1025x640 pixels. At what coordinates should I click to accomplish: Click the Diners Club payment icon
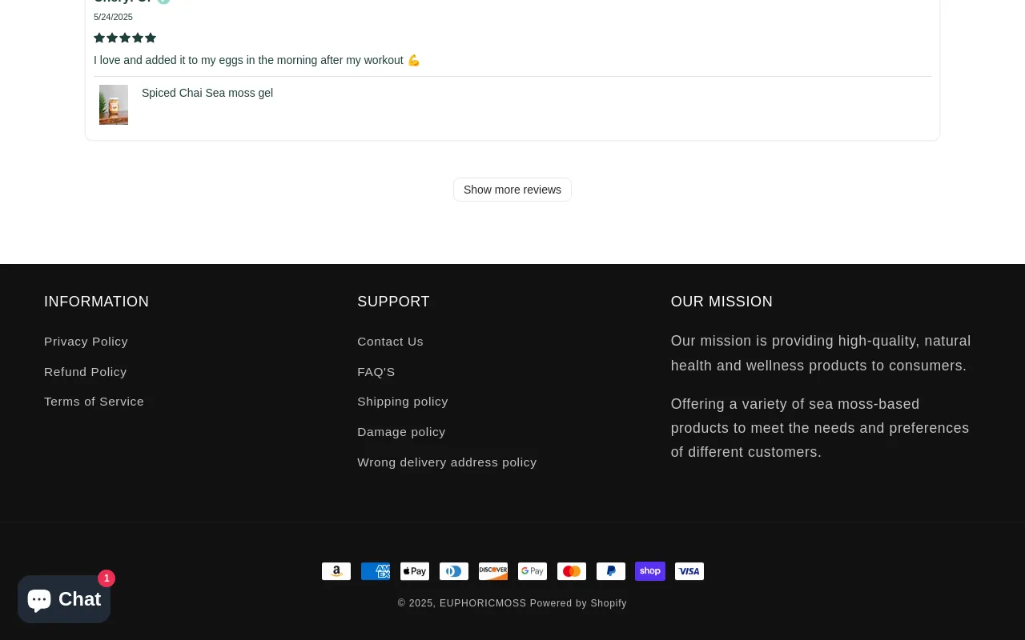tap(454, 571)
